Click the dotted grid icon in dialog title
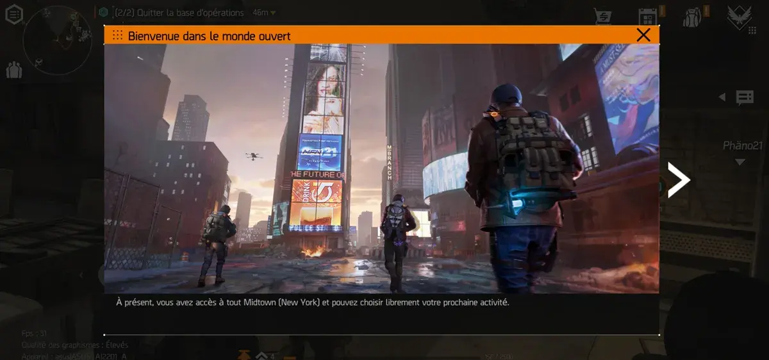This screenshot has width=769, height=360. [117, 35]
